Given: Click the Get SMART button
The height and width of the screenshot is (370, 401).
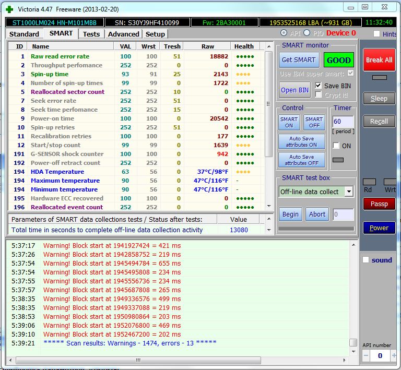Looking at the screenshot, I should [x=298, y=59].
